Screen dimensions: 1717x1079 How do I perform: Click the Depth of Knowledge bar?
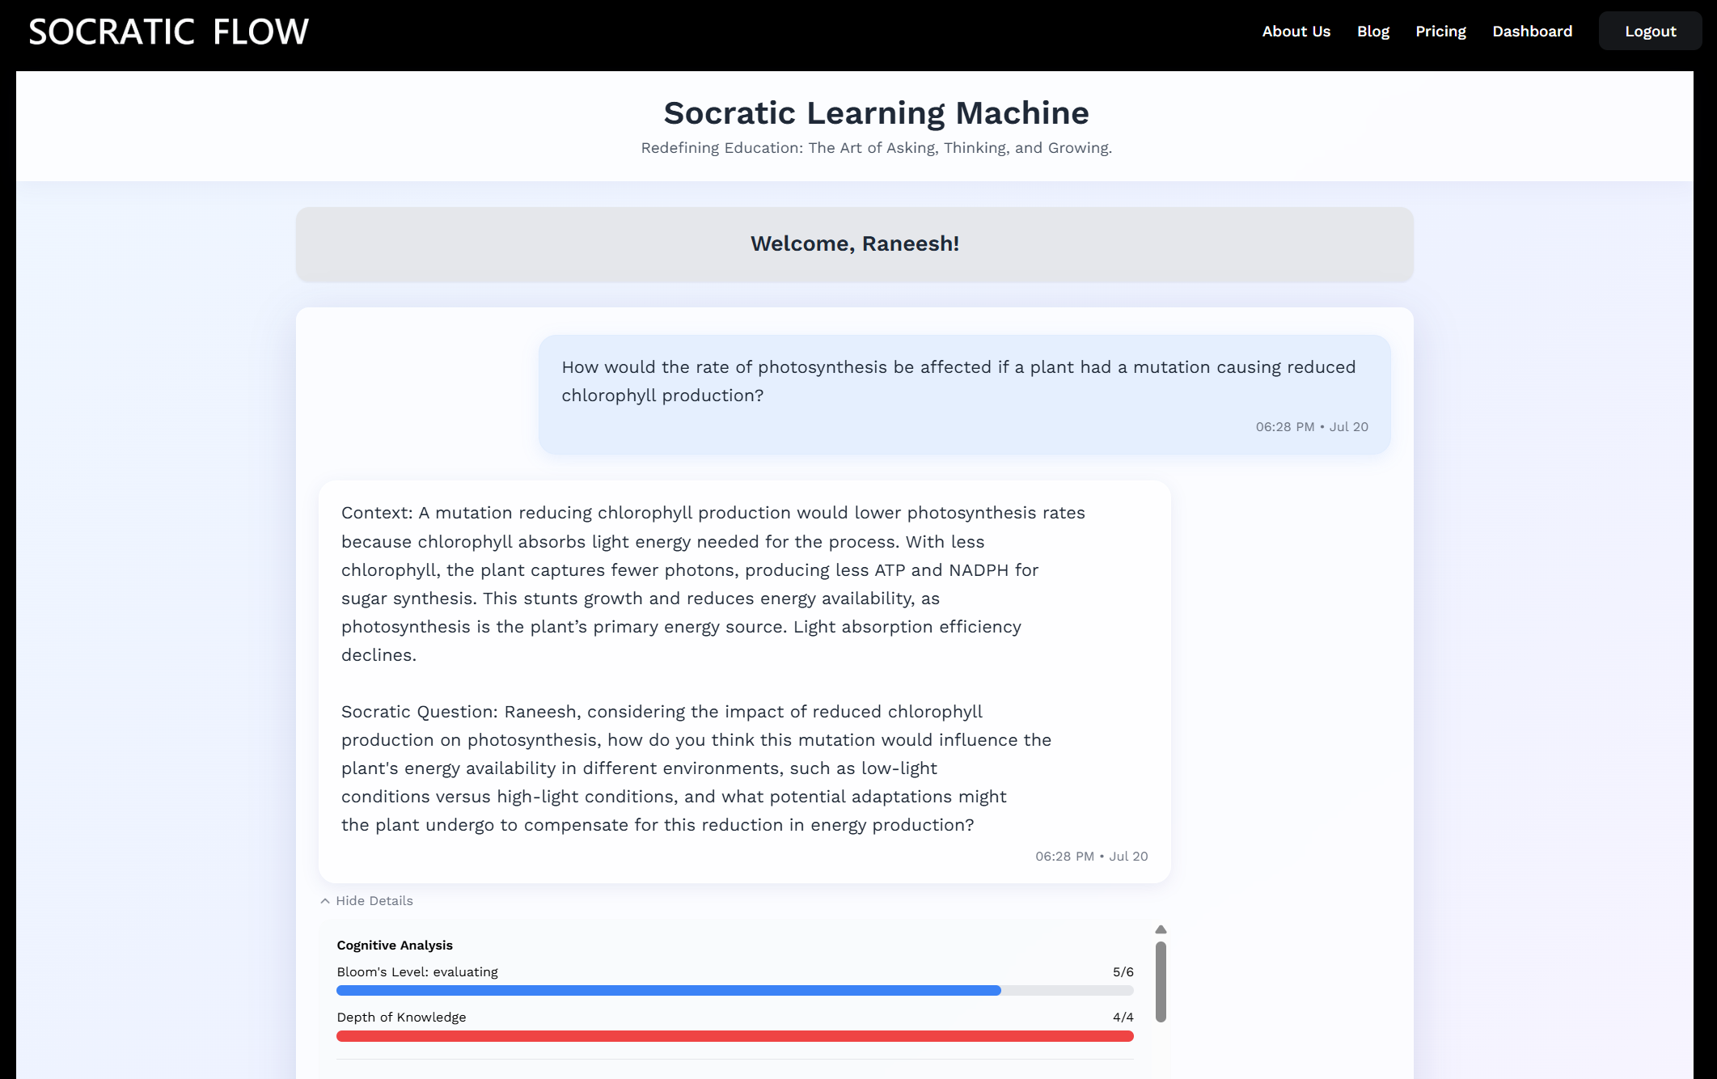tap(735, 1036)
